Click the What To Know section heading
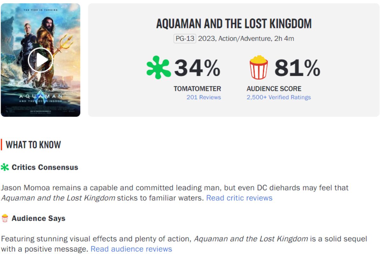This screenshot has width=382, height=254. tap(34, 145)
